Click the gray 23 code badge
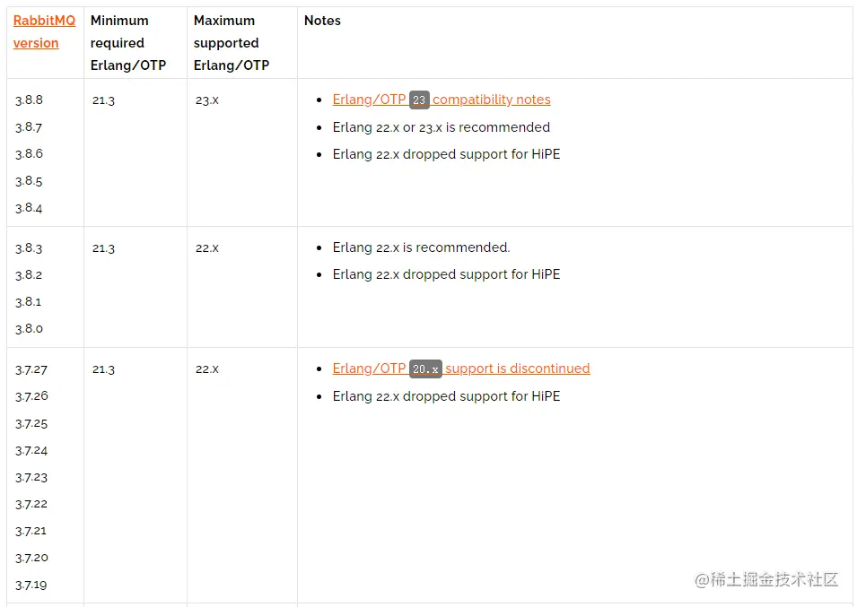The width and height of the screenshot is (857, 607). [419, 100]
